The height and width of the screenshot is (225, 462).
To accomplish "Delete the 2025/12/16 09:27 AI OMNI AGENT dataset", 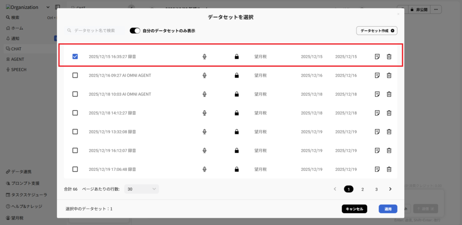I will tap(389, 75).
